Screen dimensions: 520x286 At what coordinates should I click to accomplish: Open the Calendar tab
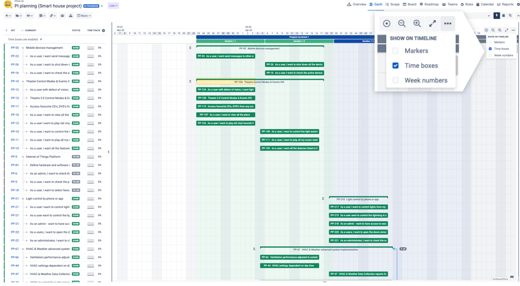485,4
